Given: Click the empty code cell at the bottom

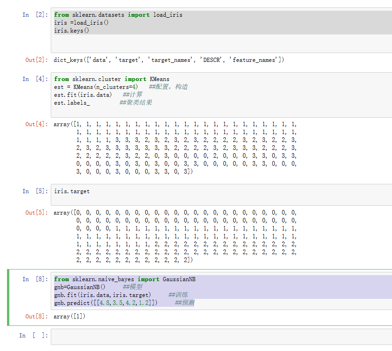Looking at the screenshot, I should pos(221,336).
